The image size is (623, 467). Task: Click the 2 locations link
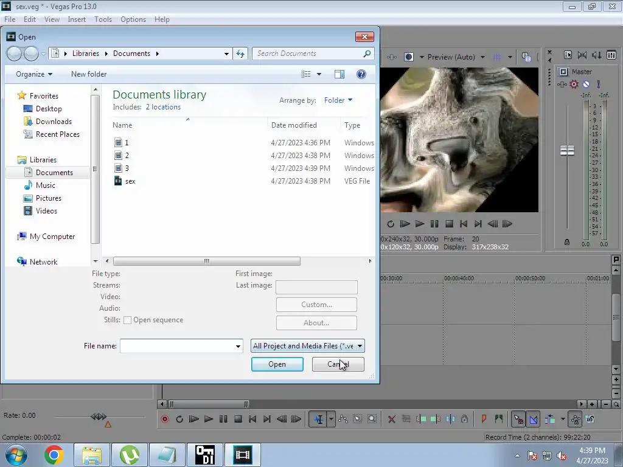pos(163,107)
